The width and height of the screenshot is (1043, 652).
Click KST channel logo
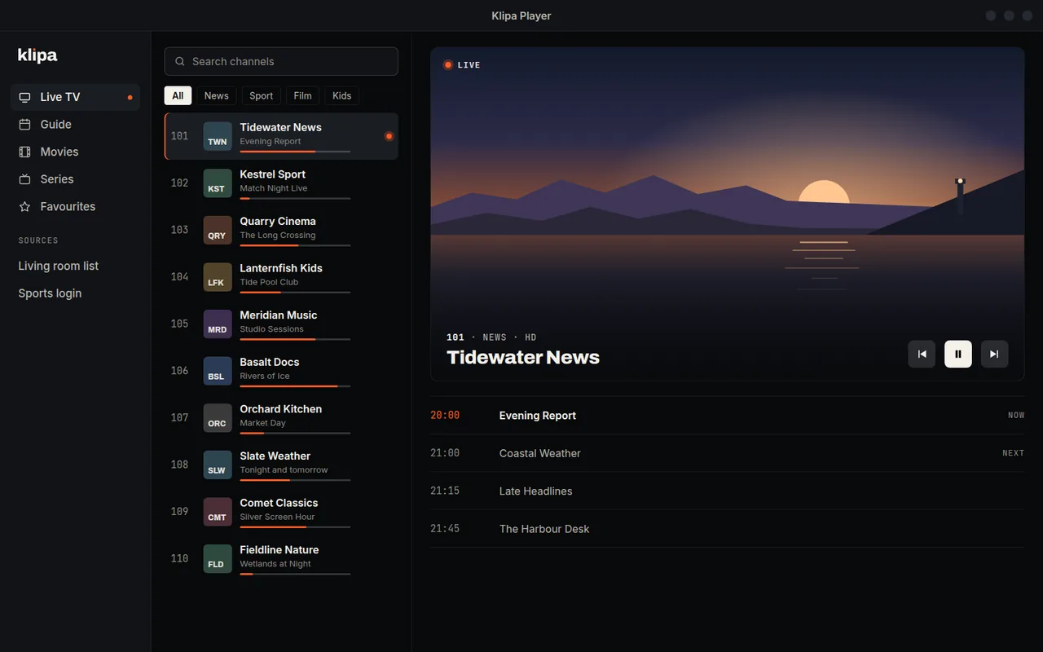(218, 183)
